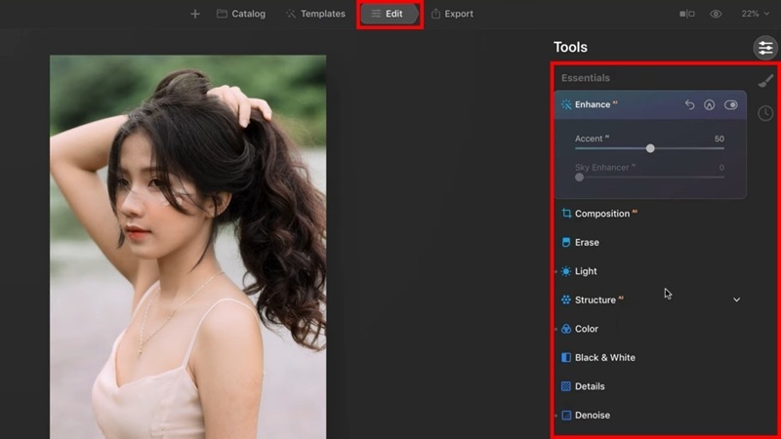Open the Tools sliders panel icon
The height and width of the screenshot is (439, 781).
coord(764,48)
